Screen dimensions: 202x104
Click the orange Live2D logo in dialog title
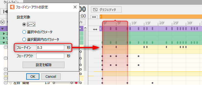tap(12, 7)
